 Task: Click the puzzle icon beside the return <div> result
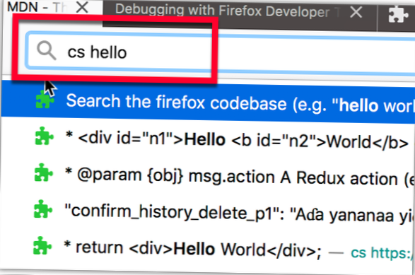click(x=42, y=245)
